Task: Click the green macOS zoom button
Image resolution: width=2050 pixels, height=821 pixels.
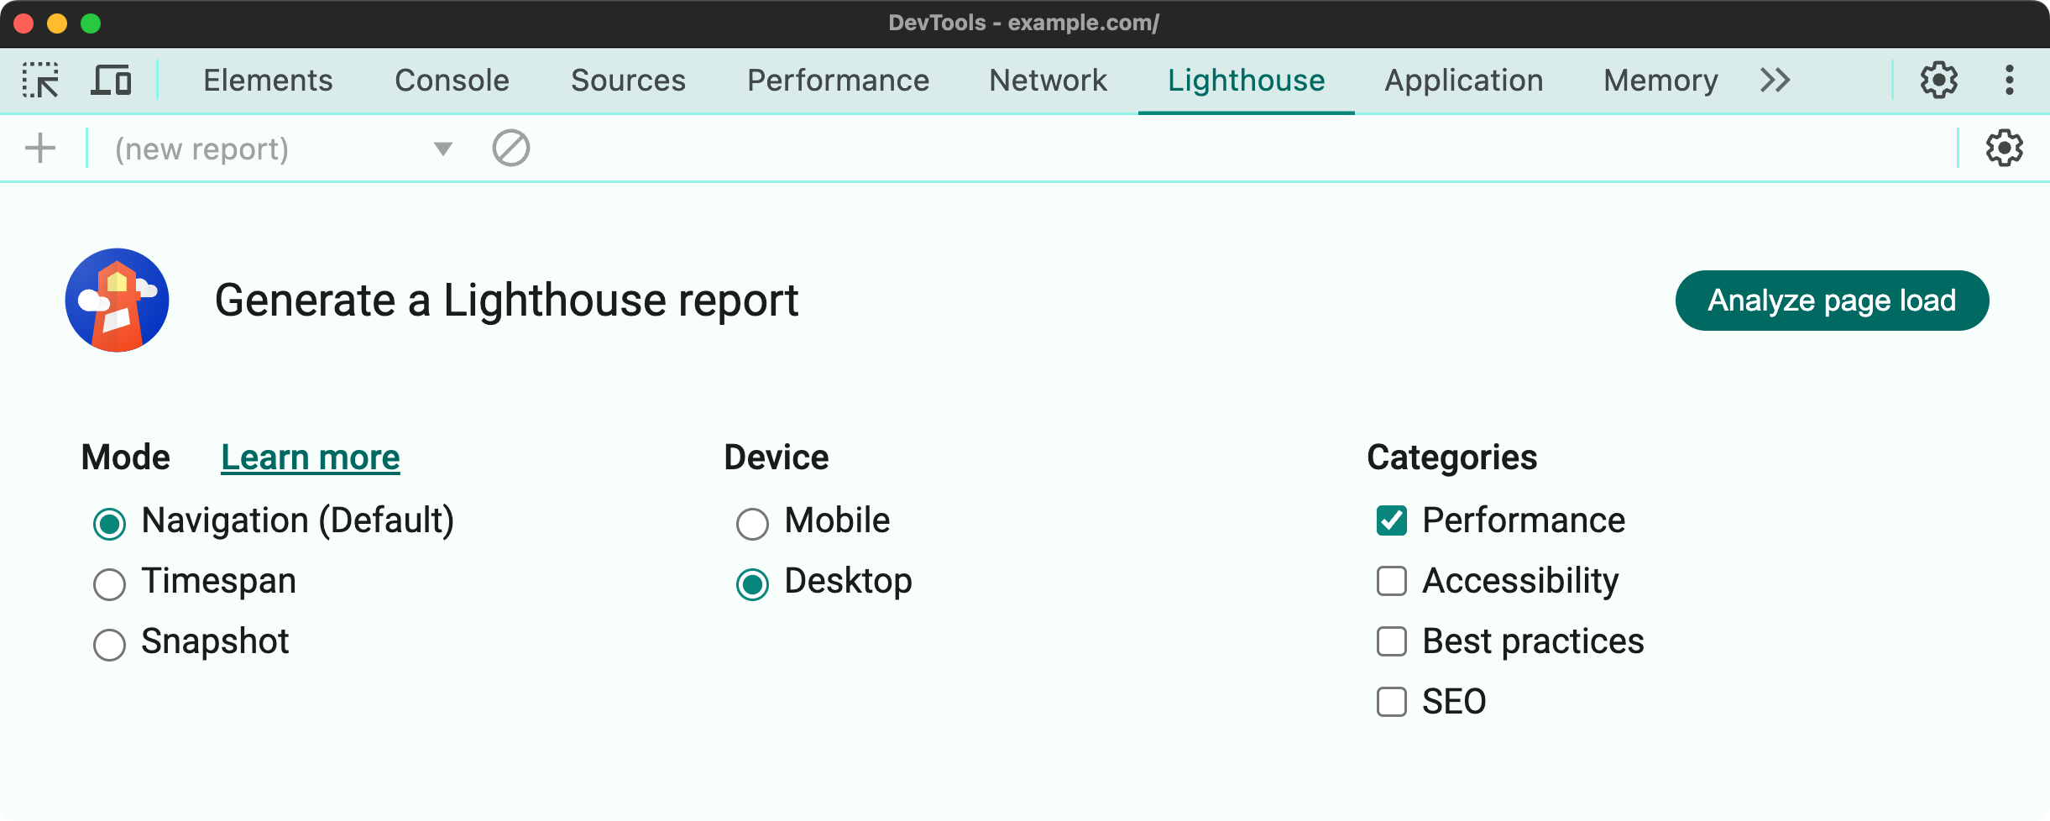Action: pyautogui.click(x=91, y=24)
